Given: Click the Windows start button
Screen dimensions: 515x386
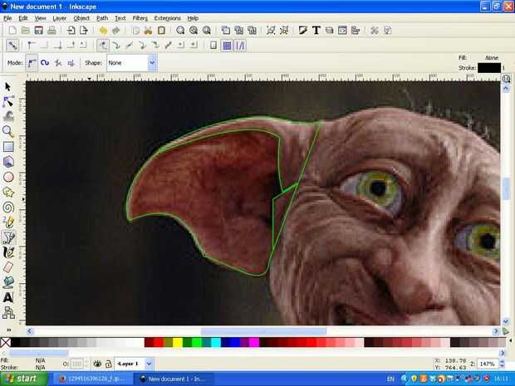Looking at the screenshot, I should [x=24, y=379].
